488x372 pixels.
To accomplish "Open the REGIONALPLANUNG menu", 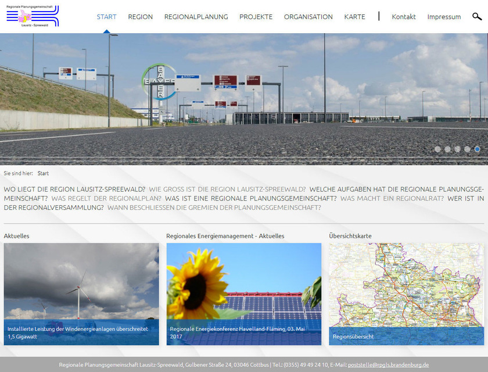I will [x=196, y=17].
